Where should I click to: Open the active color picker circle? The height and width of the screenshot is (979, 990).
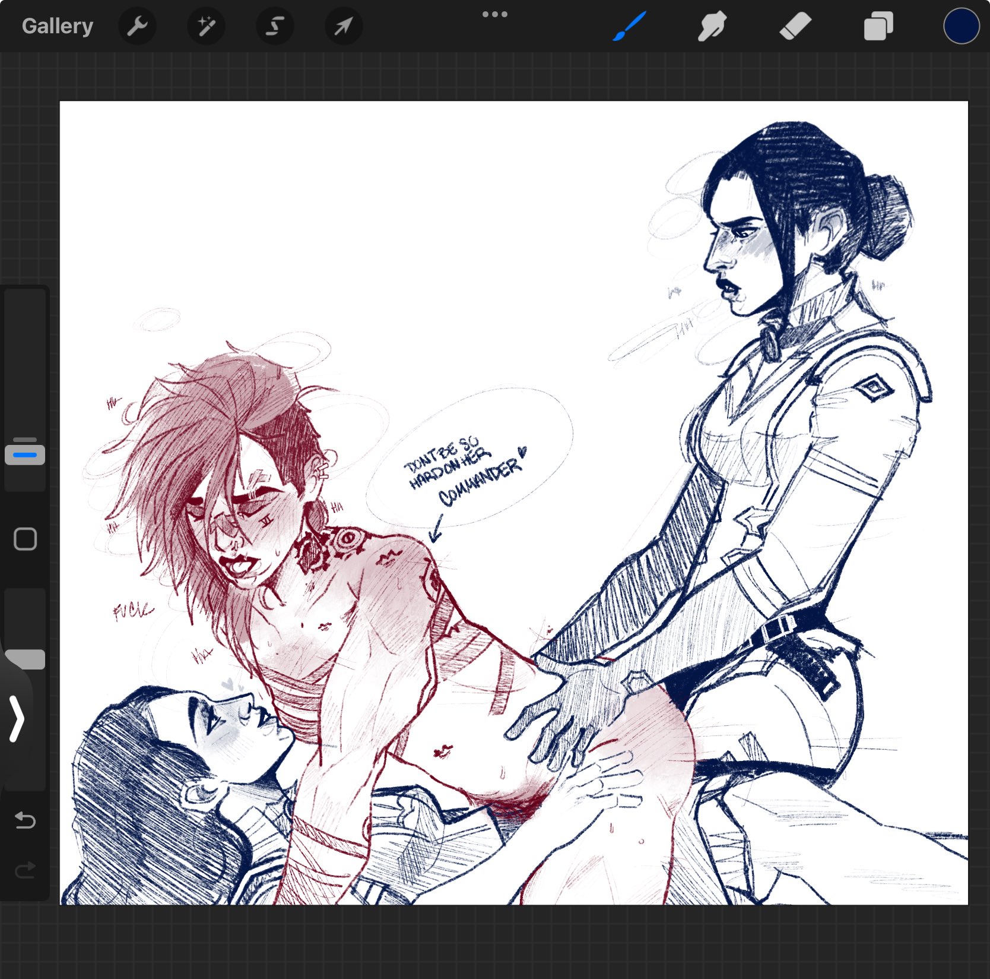coord(961,26)
